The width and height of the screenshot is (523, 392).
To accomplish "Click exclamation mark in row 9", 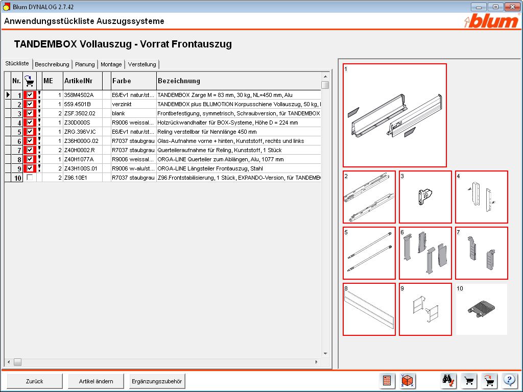I will coord(39,168).
